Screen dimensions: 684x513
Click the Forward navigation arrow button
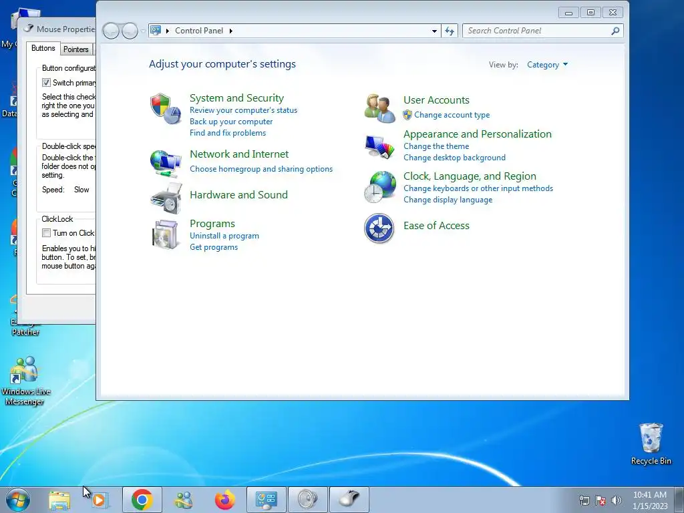point(130,31)
